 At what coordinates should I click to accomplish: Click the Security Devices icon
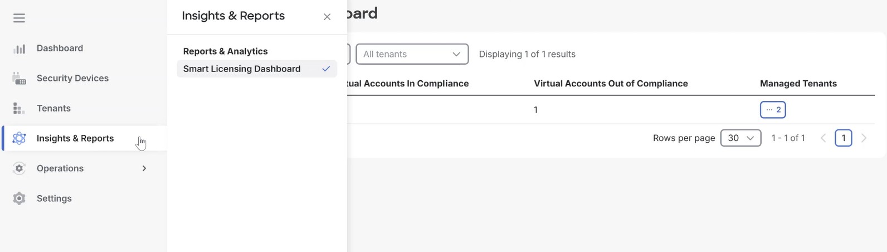click(20, 79)
